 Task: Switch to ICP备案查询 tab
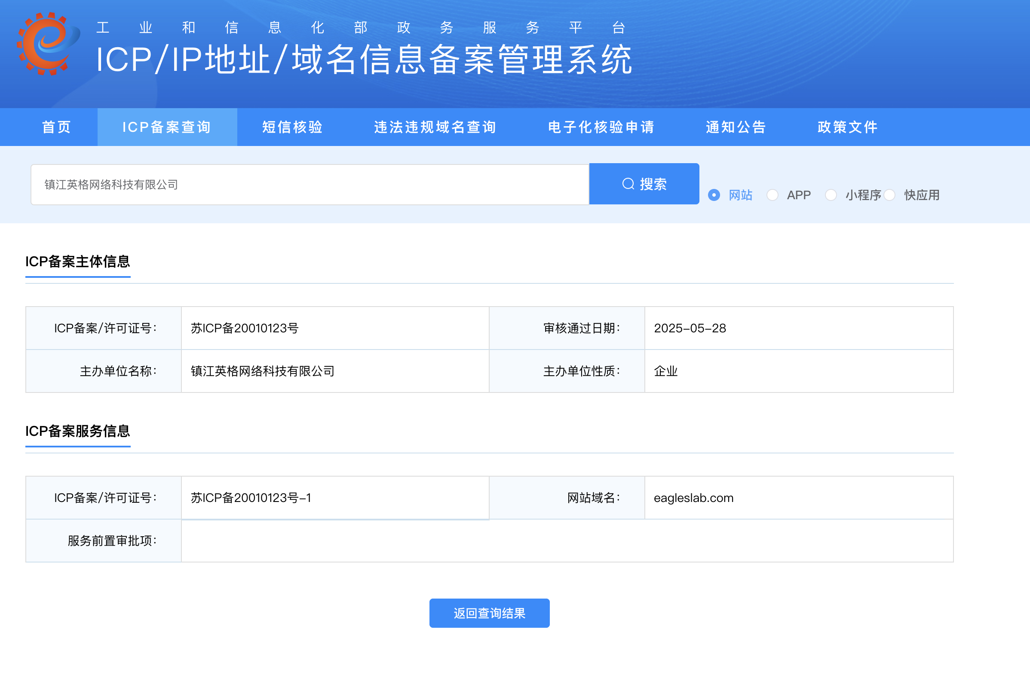click(x=167, y=127)
